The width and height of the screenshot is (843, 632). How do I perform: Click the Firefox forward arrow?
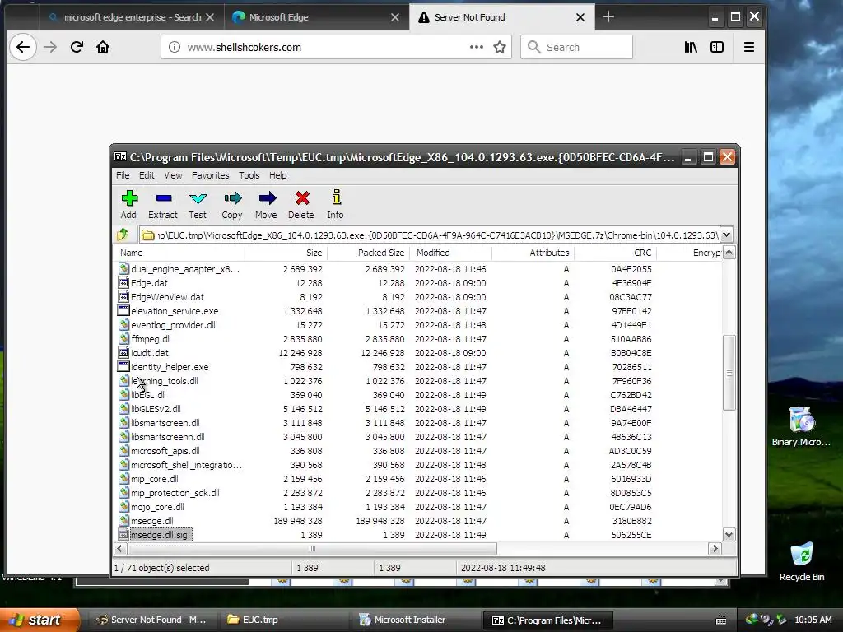click(50, 47)
